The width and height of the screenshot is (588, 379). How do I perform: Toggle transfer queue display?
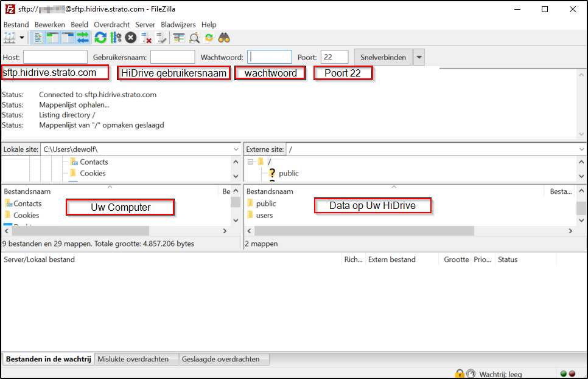[83, 38]
